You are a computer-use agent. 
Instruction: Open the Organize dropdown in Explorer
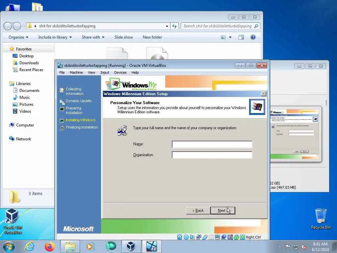click(18, 37)
